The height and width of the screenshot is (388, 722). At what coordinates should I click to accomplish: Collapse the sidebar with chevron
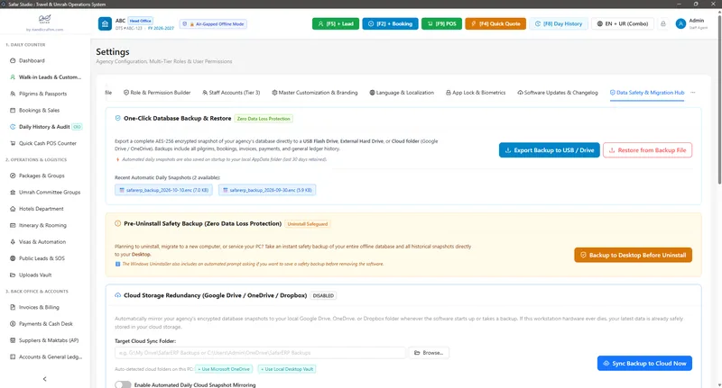pos(44,379)
